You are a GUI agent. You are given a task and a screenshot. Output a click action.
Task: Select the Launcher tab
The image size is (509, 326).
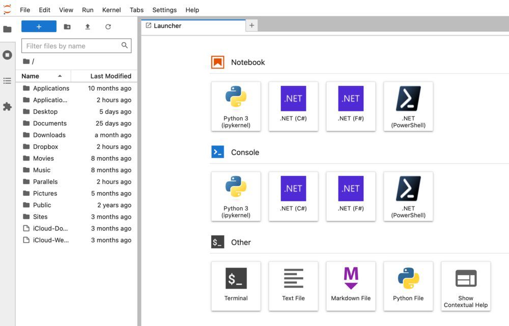tap(167, 25)
